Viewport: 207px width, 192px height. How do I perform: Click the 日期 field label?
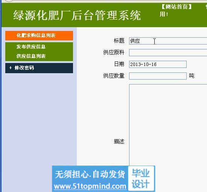click(x=119, y=64)
